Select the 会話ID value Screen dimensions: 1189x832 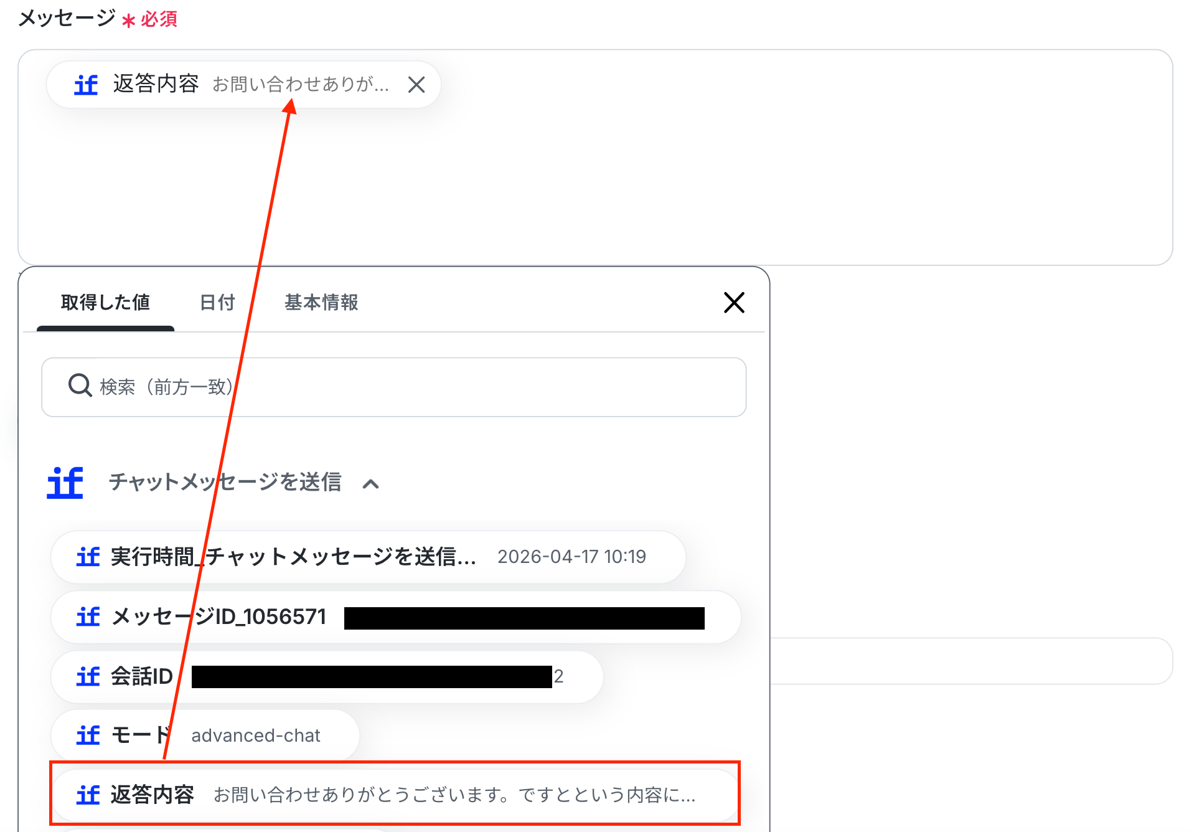(327, 676)
